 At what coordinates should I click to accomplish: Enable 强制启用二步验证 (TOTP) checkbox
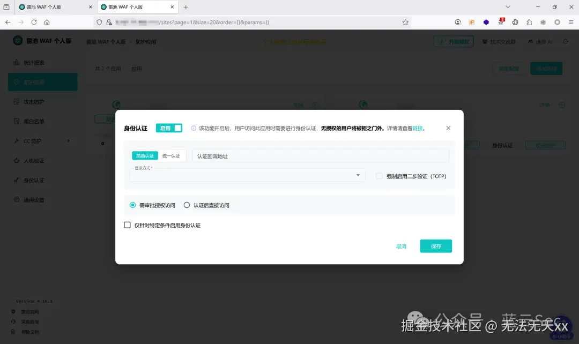coord(380,176)
